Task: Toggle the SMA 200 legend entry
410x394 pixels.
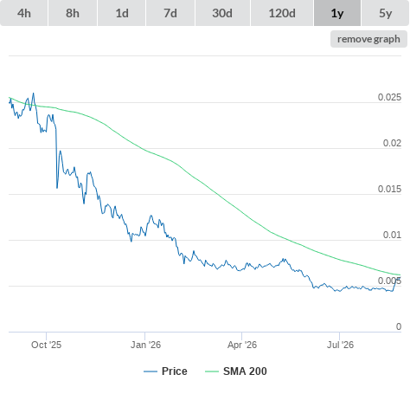Action: point(245,371)
